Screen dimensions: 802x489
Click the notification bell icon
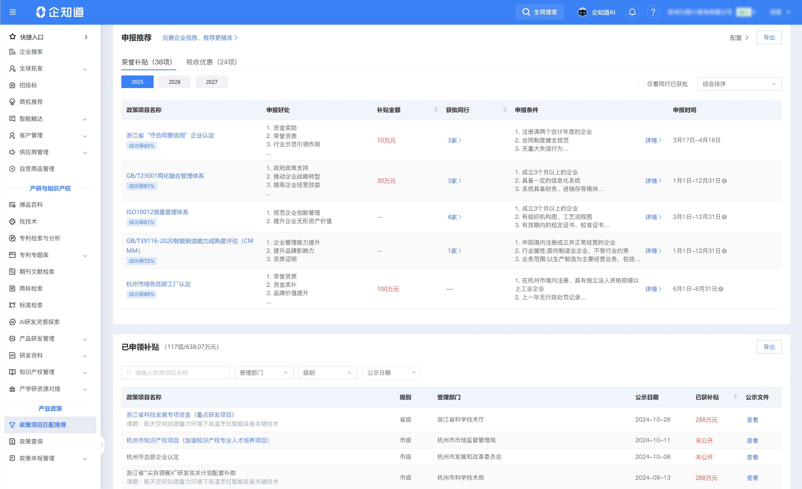coord(632,12)
